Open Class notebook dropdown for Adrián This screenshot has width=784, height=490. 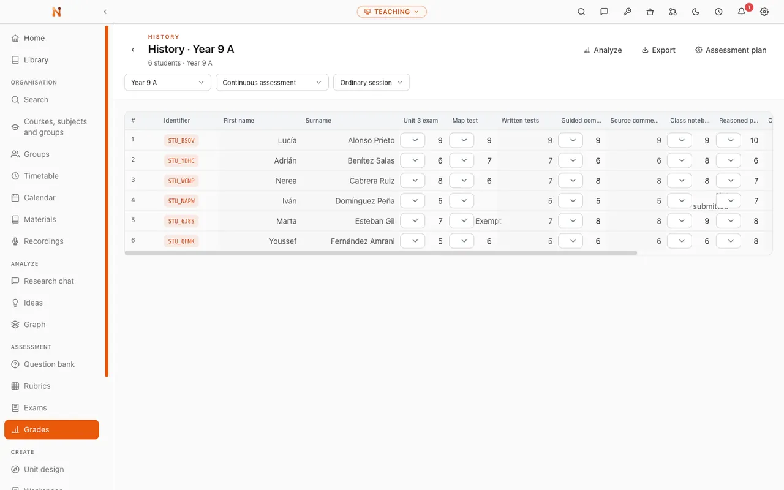point(680,160)
